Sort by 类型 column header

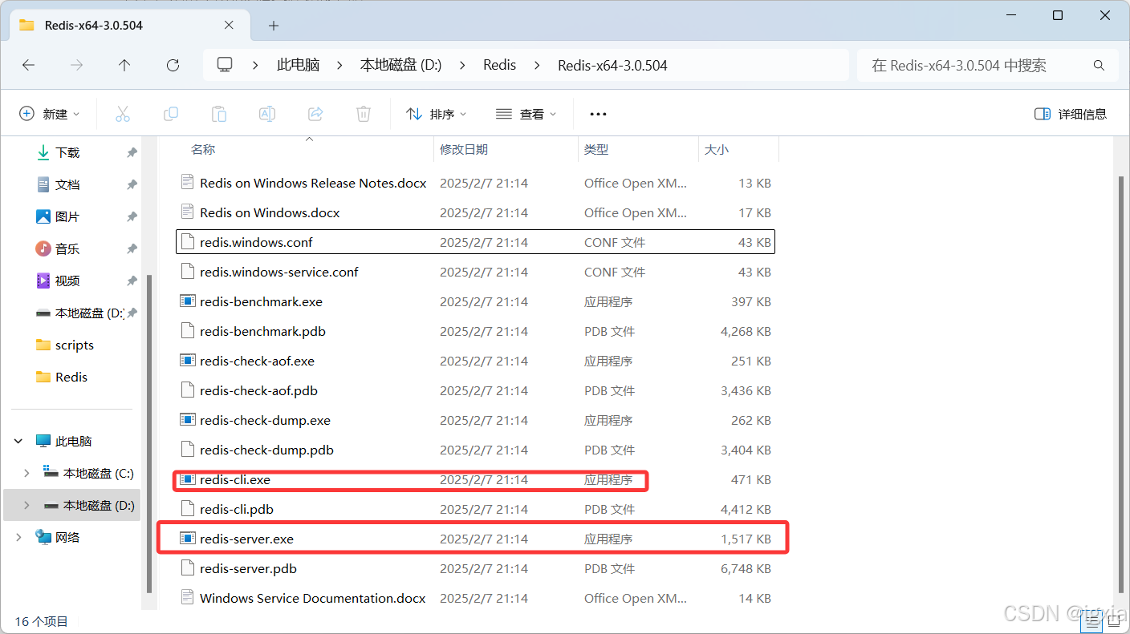pos(596,149)
